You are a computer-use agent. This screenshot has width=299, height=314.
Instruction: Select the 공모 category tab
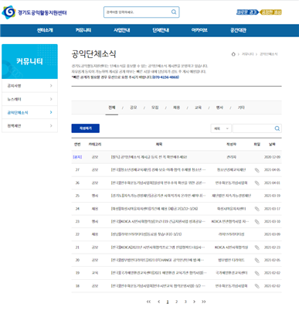(134, 108)
